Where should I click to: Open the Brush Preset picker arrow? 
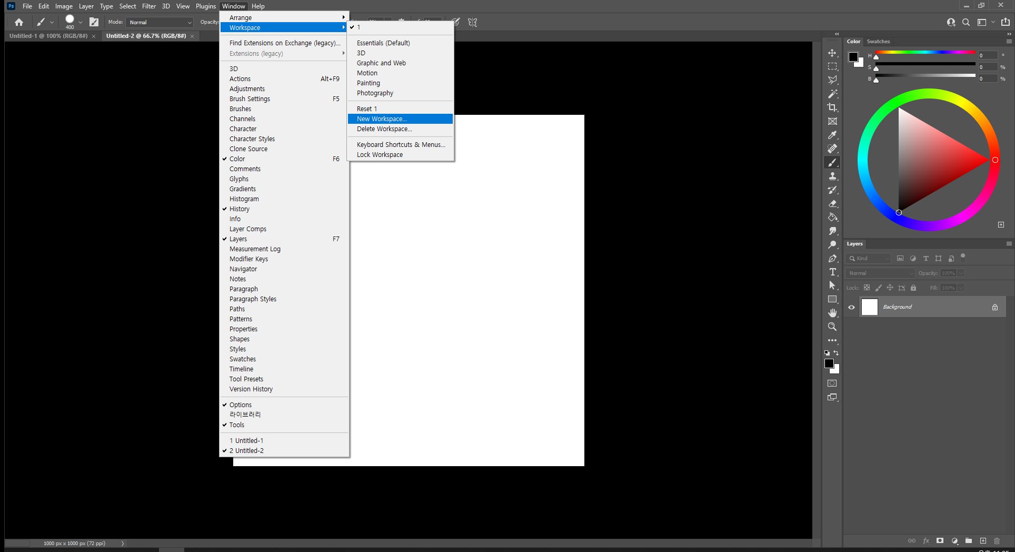tap(80, 22)
